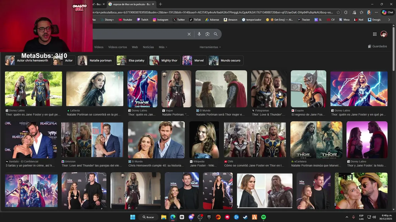Switch to Noticias search tab
This screenshot has height=222, width=396.
coord(148,47)
